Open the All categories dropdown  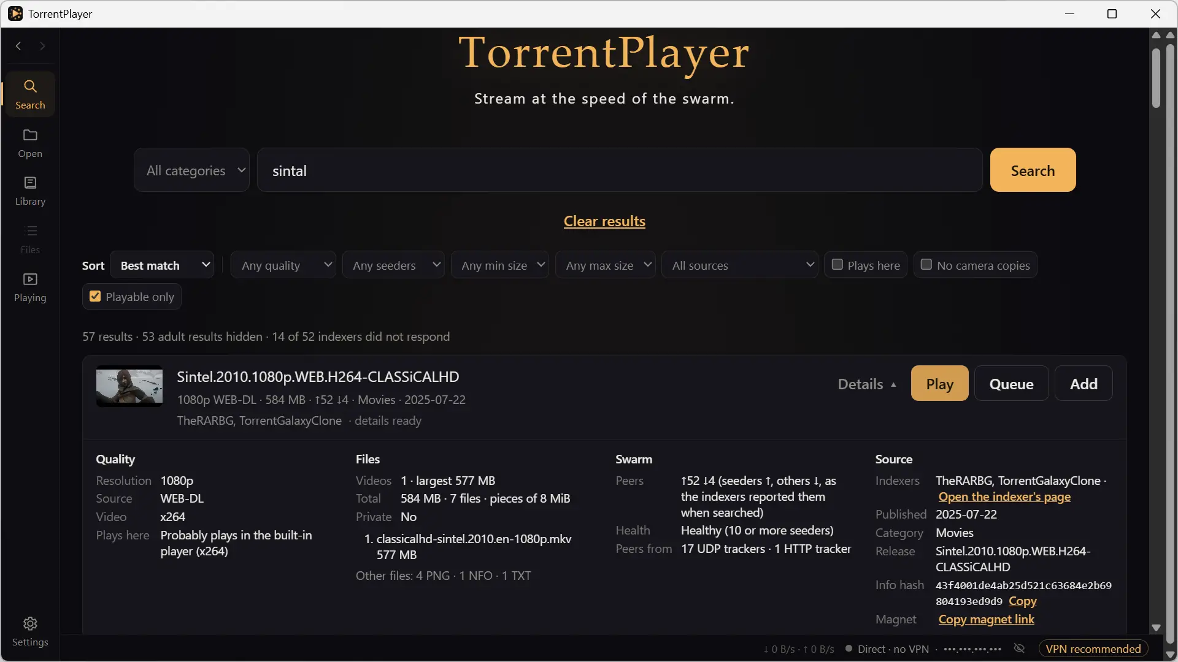(x=192, y=170)
